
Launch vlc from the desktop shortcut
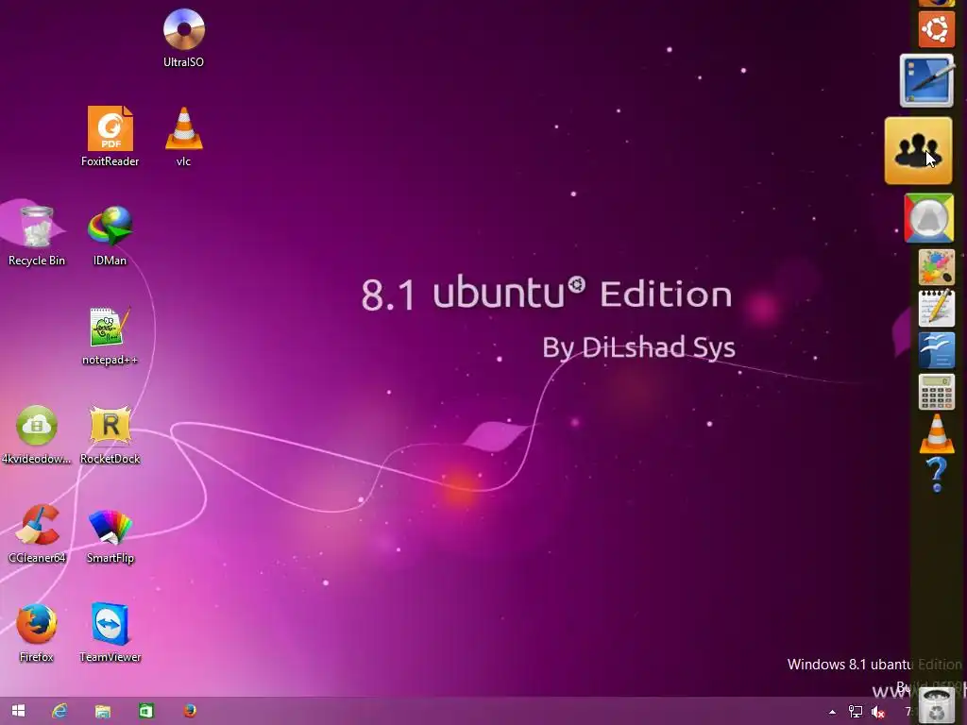coord(184,137)
